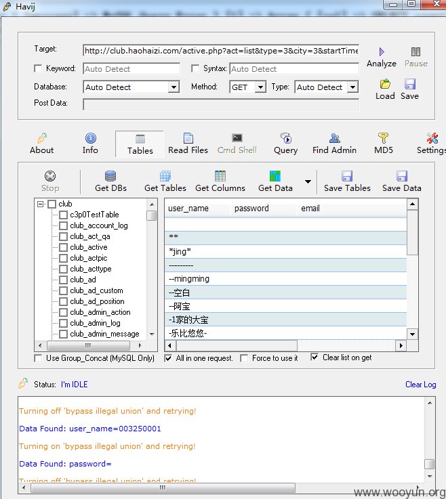
Task: Open the Info section icon
Action: (90, 138)
